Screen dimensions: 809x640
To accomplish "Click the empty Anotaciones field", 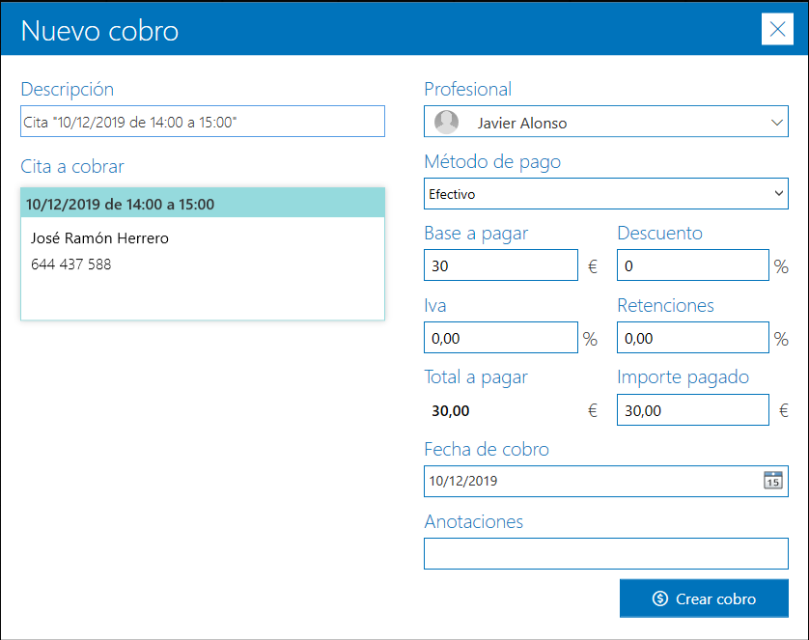I will click(606, 553).
